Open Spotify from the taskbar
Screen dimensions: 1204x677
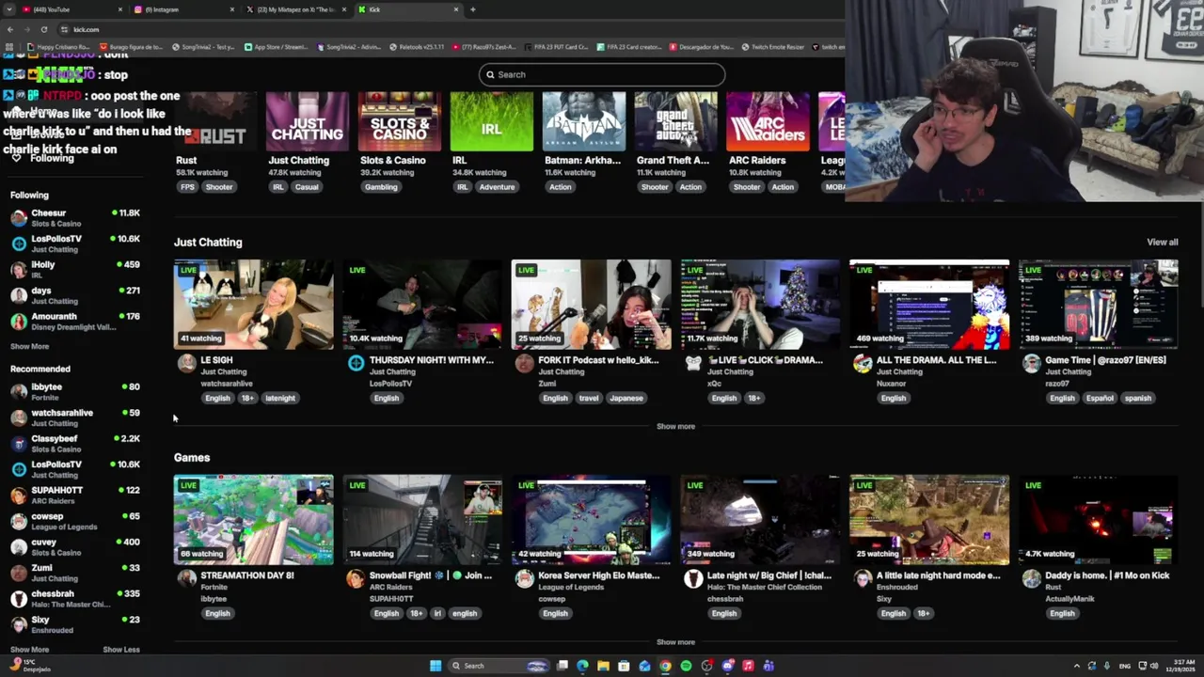coord(686,666)
